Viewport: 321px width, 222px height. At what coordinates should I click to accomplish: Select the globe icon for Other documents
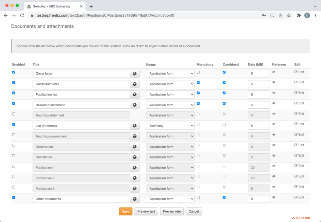tap(134, 199)
